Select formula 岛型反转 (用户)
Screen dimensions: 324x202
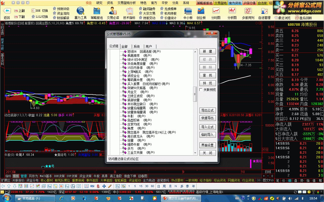click(x=139, y=120)
